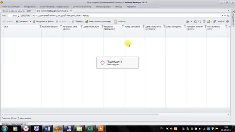Click the grayed-out Открыть button
The width and height of the screenshot is (235, 132).
(x=8, y=22)
